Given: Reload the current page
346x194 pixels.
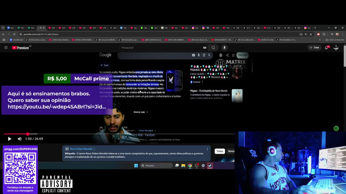Looking at the screenshot, I should 14,34.
